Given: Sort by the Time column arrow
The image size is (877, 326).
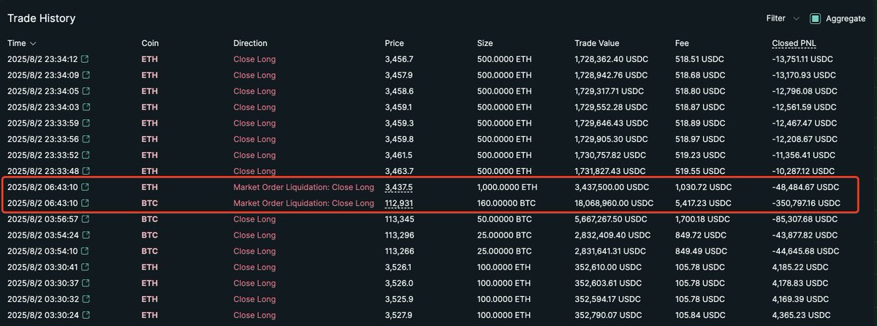Looking at the screenshot, I should coord(33,44).
